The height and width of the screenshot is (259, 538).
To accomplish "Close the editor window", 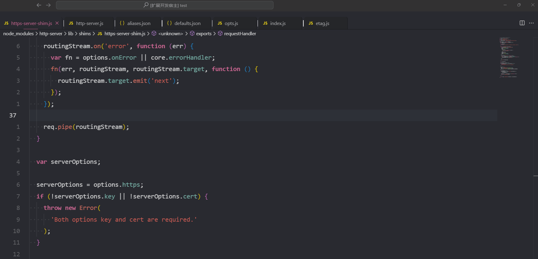I will click(533, 5).
